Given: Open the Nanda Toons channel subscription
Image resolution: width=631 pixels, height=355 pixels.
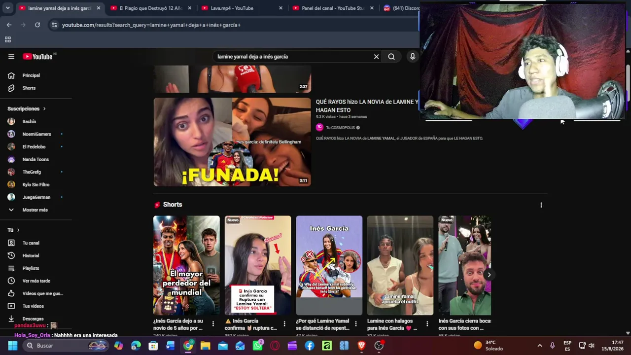Looking at the screenshot, I should point(36,159).
